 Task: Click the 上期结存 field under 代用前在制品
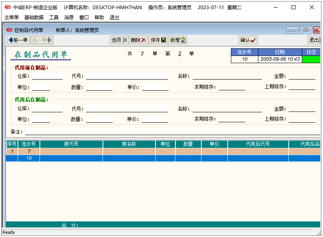[302, 86]
